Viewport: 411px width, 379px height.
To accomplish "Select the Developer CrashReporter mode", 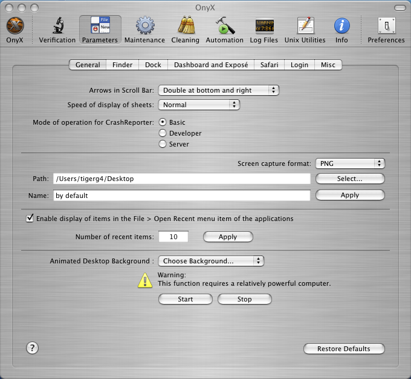I will point(163,133).
